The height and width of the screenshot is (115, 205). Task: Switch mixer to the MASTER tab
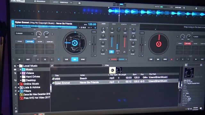tap(134, 24)
